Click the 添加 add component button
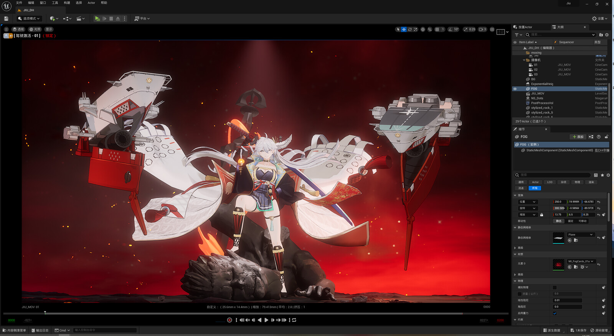 pyautogui.click(x=578, y=137)
